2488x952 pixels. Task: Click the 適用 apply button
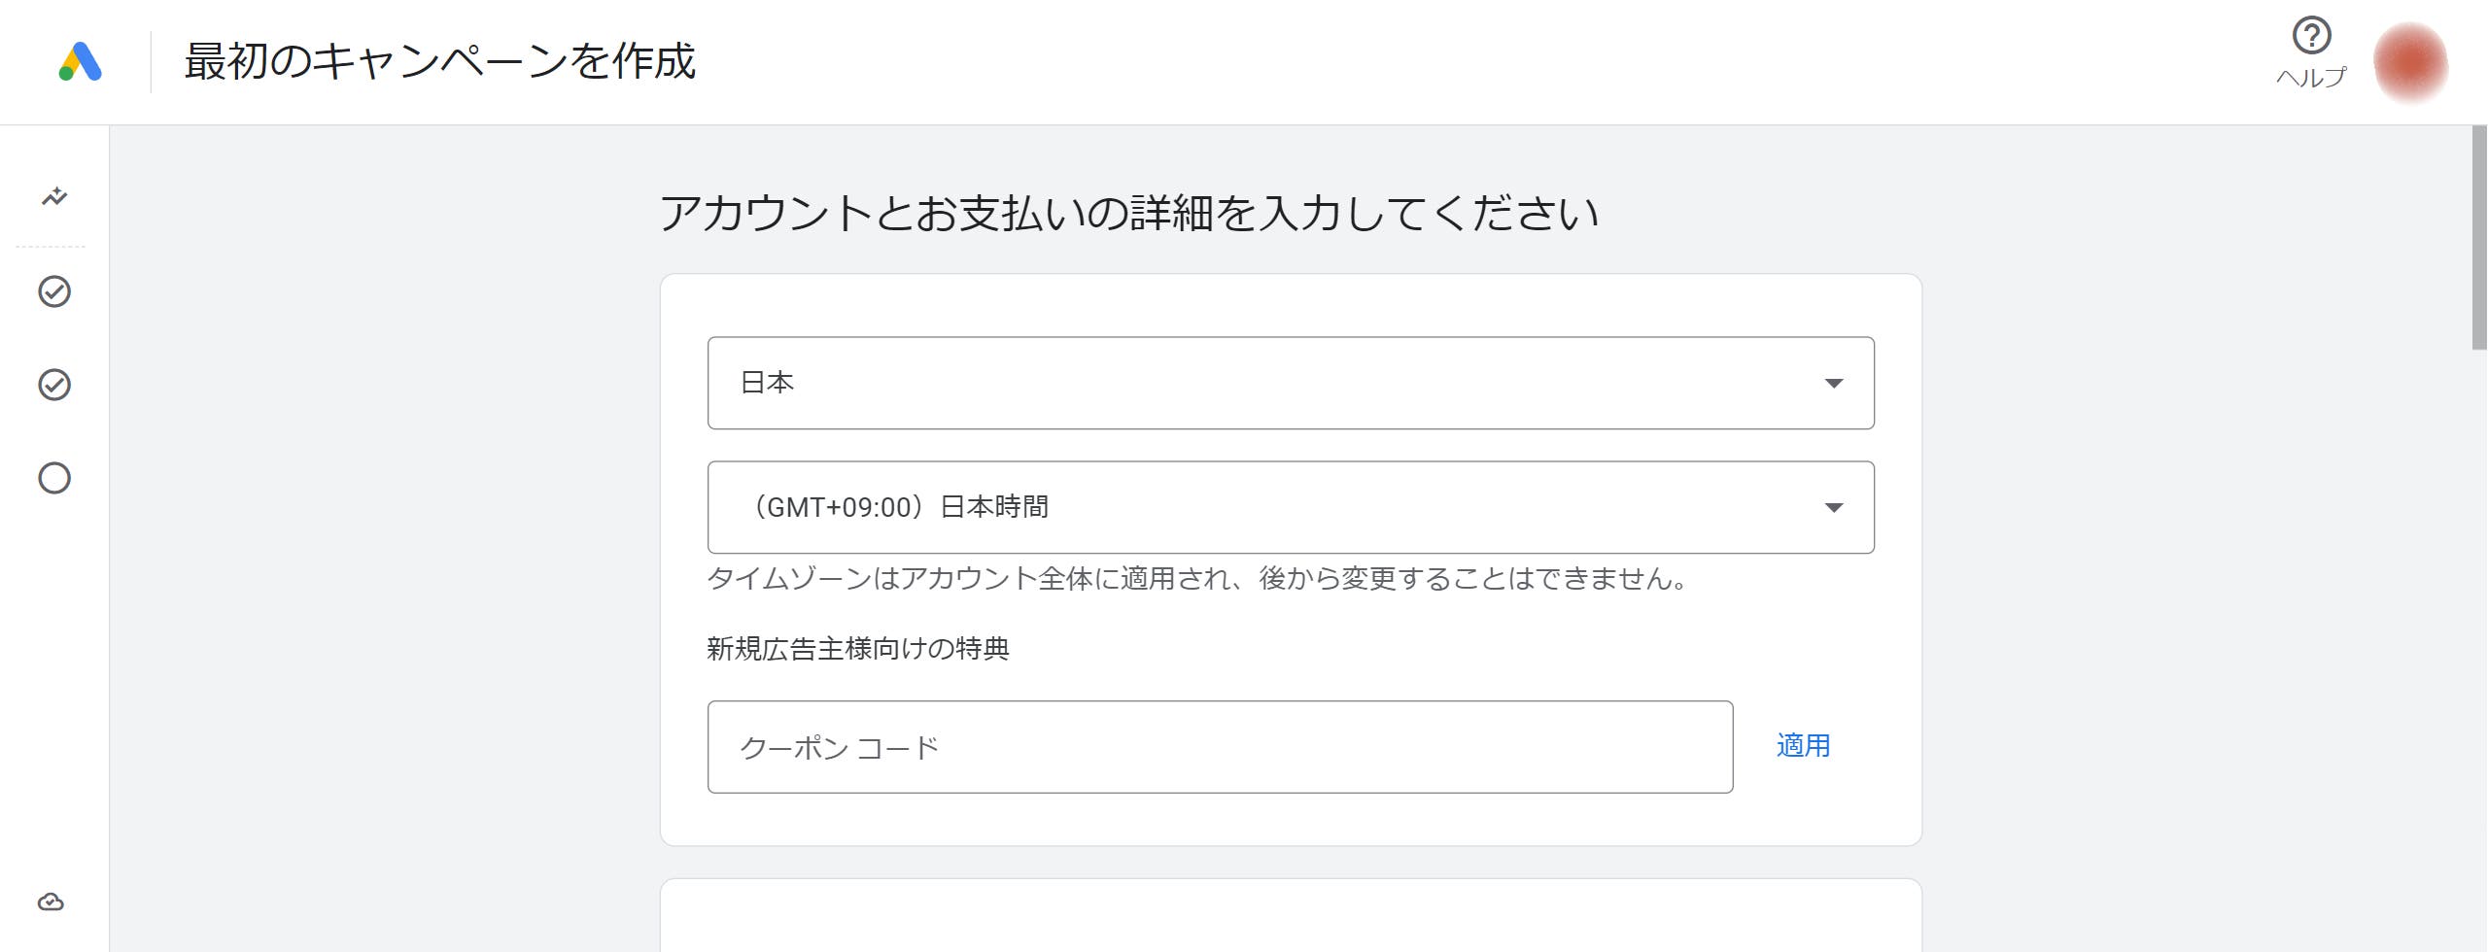(x=1803, y=746)
